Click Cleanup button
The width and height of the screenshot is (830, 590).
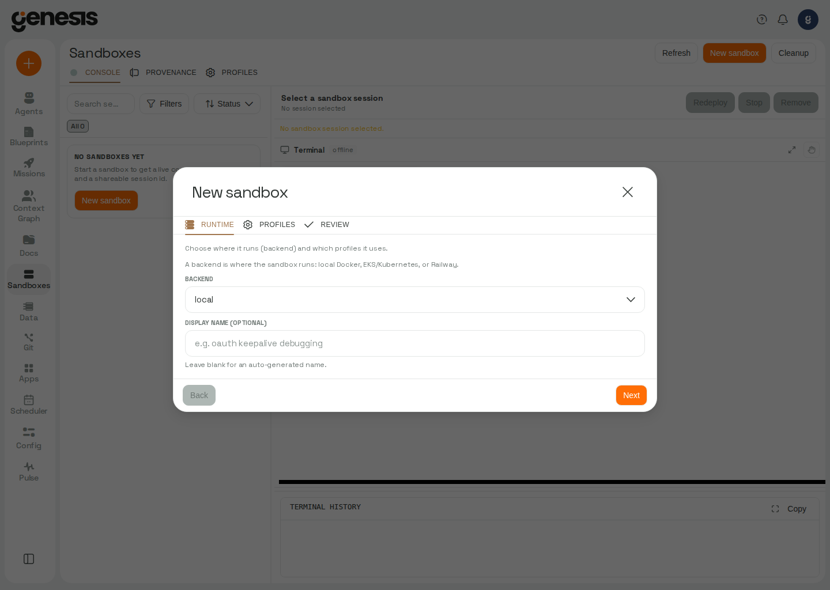tap(794, 53)
